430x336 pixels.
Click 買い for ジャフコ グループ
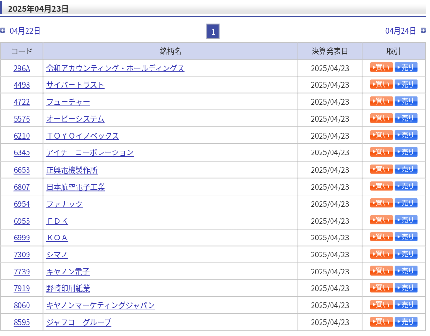381,322
